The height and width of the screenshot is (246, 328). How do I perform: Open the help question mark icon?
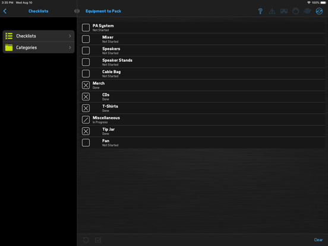[x=260, y=11]
